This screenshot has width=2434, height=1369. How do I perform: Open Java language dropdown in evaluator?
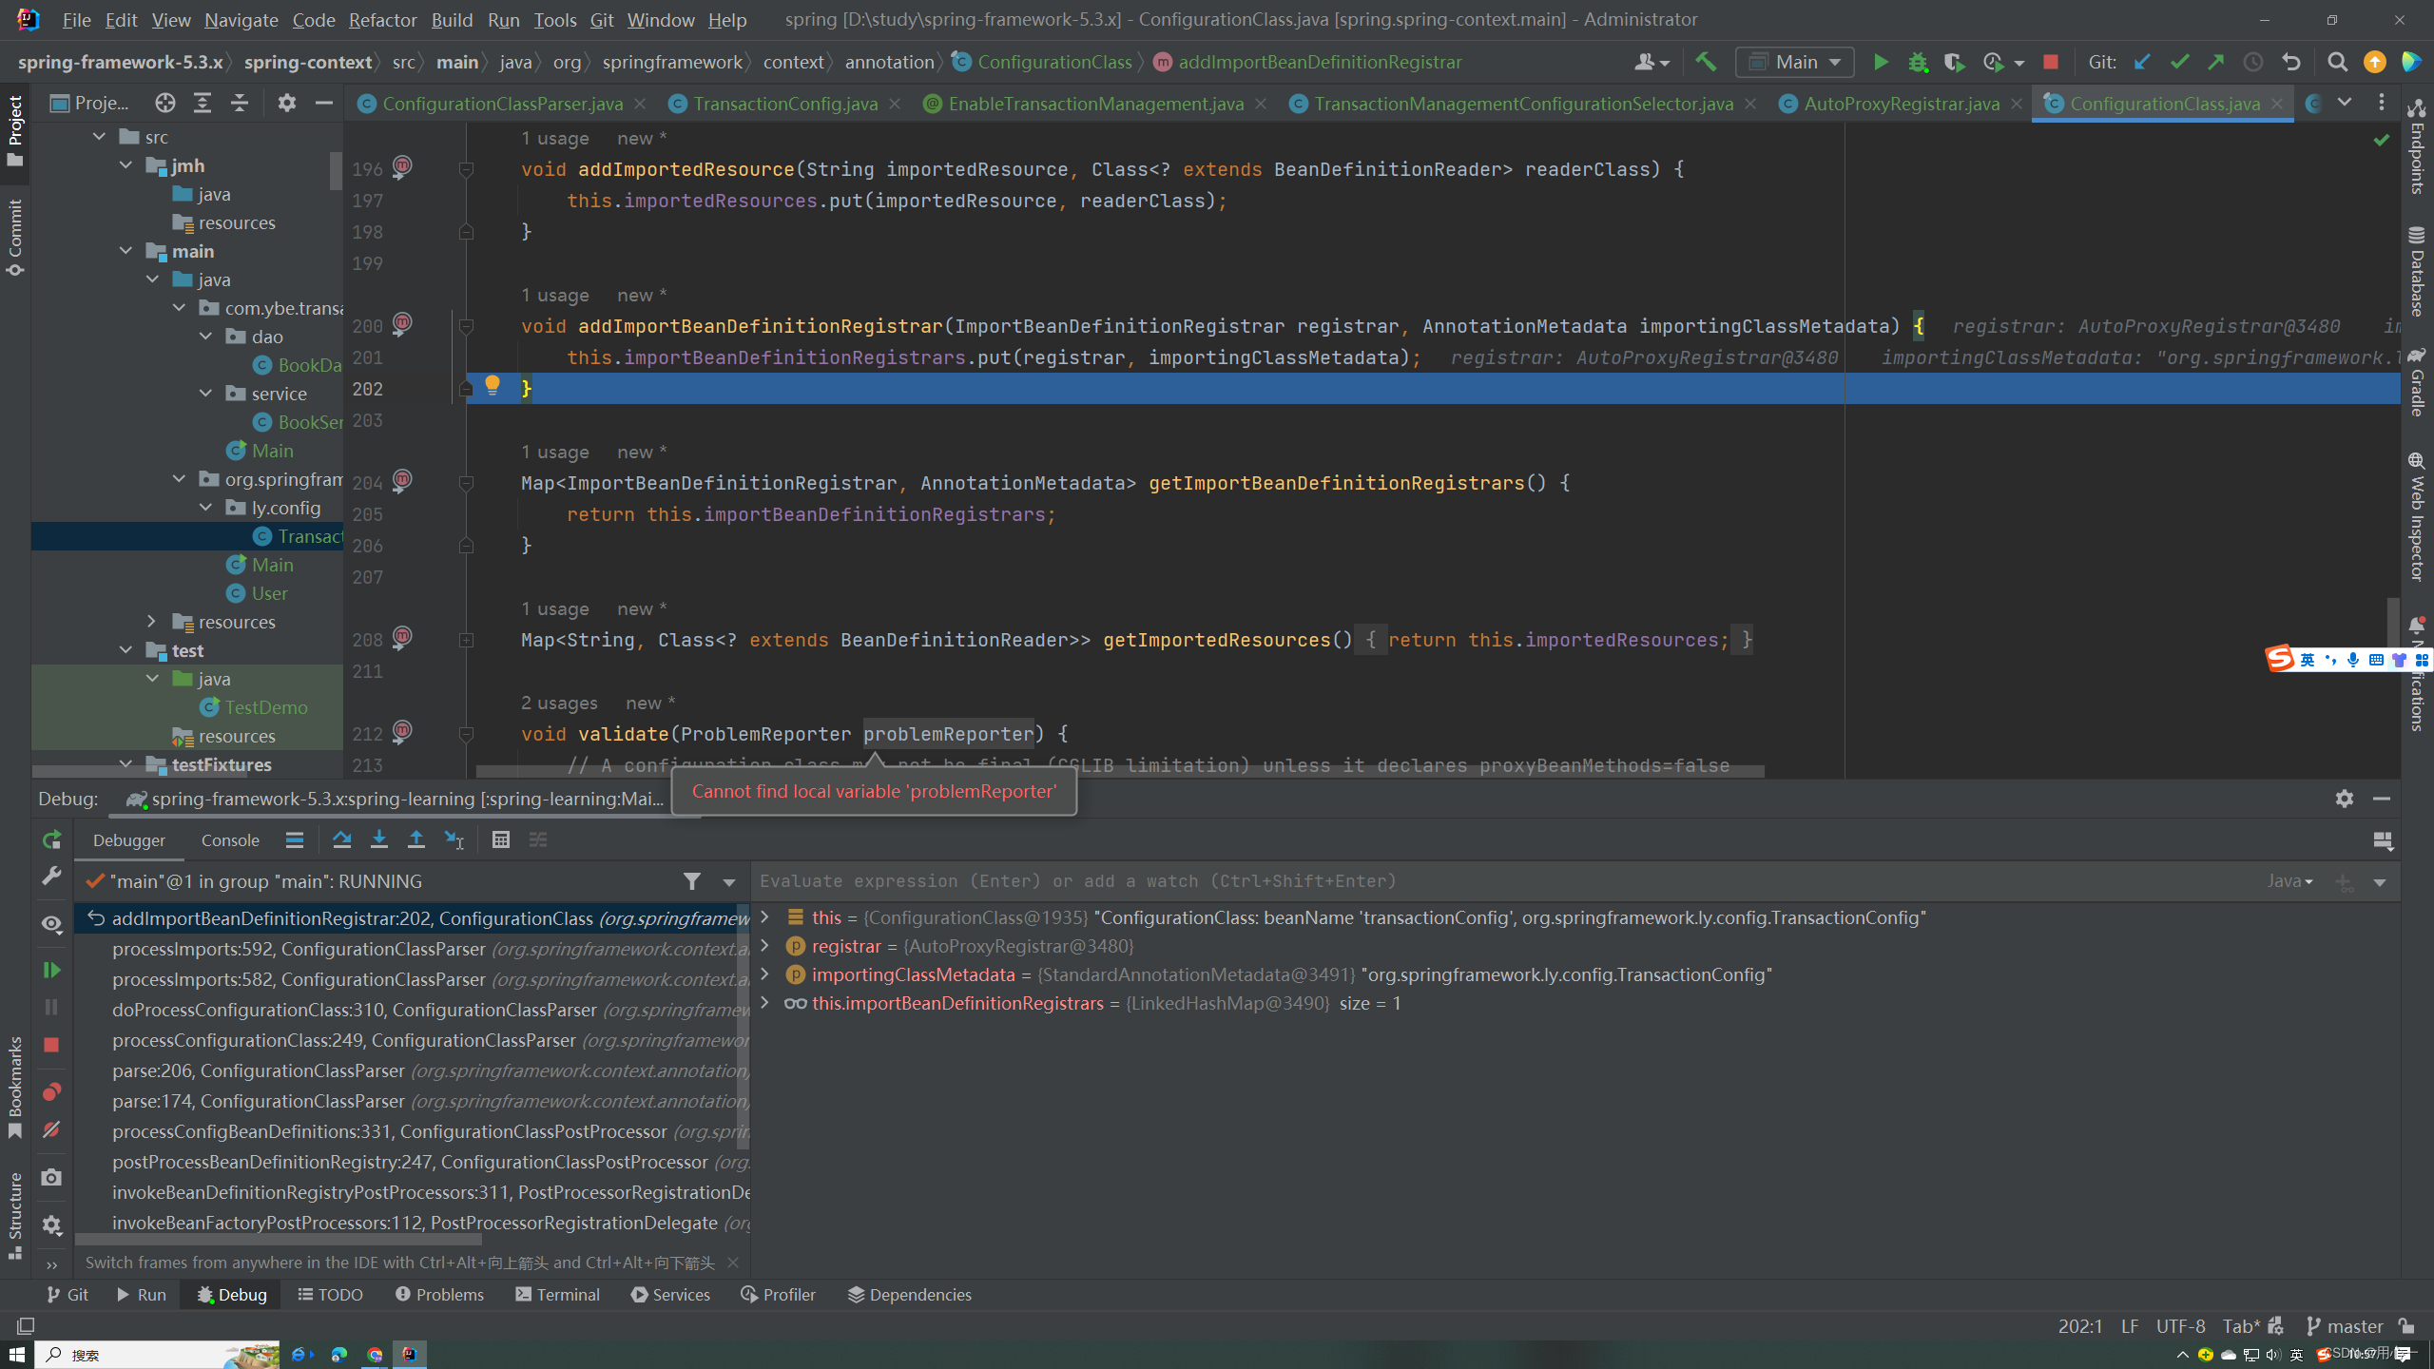(x=2289, y=881)
